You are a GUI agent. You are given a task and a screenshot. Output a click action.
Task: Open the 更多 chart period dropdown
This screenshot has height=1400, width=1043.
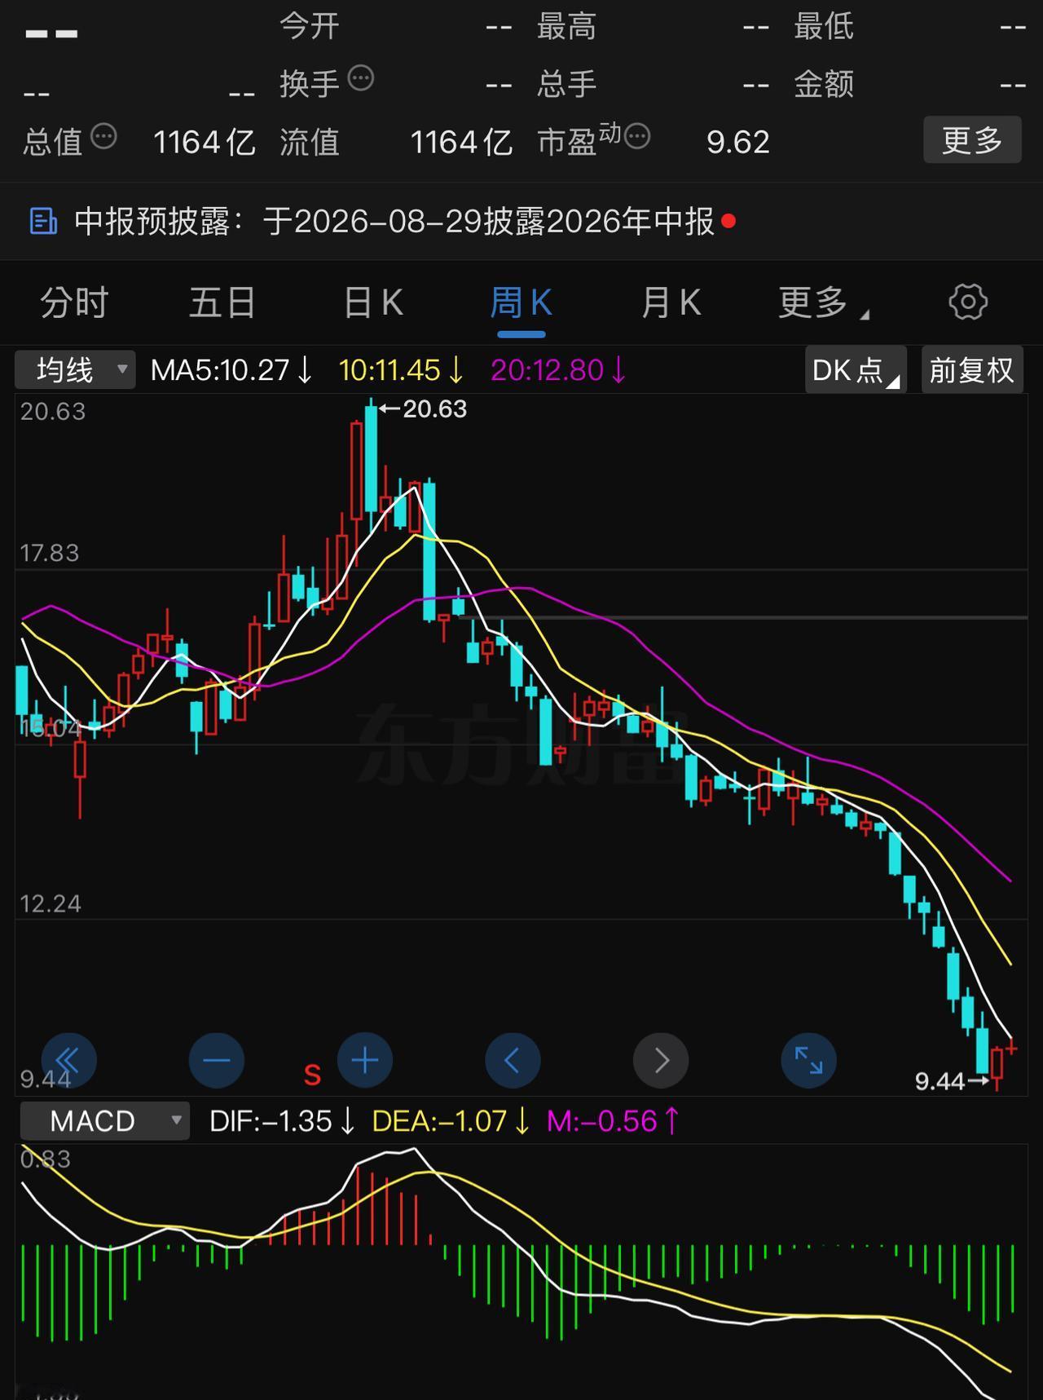823,303
